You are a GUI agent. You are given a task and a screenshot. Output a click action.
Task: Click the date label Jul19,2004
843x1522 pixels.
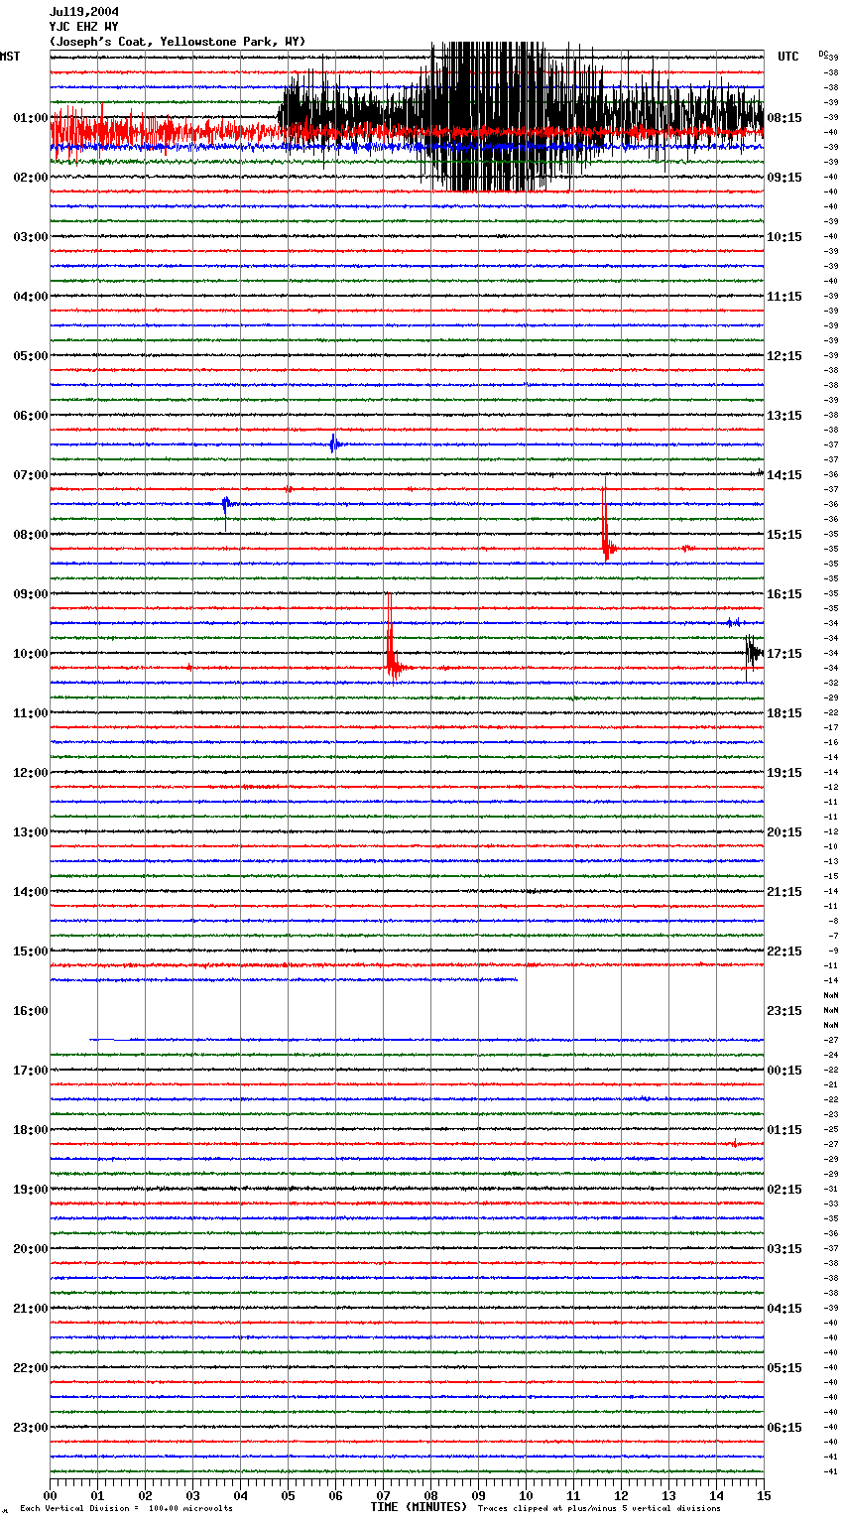click(x=84, y=12)
